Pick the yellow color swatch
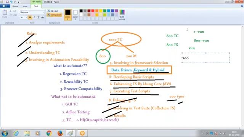Image resolution: width=244 pixels, height=137 pixels. pyautogui.click(x=101, y=11)
